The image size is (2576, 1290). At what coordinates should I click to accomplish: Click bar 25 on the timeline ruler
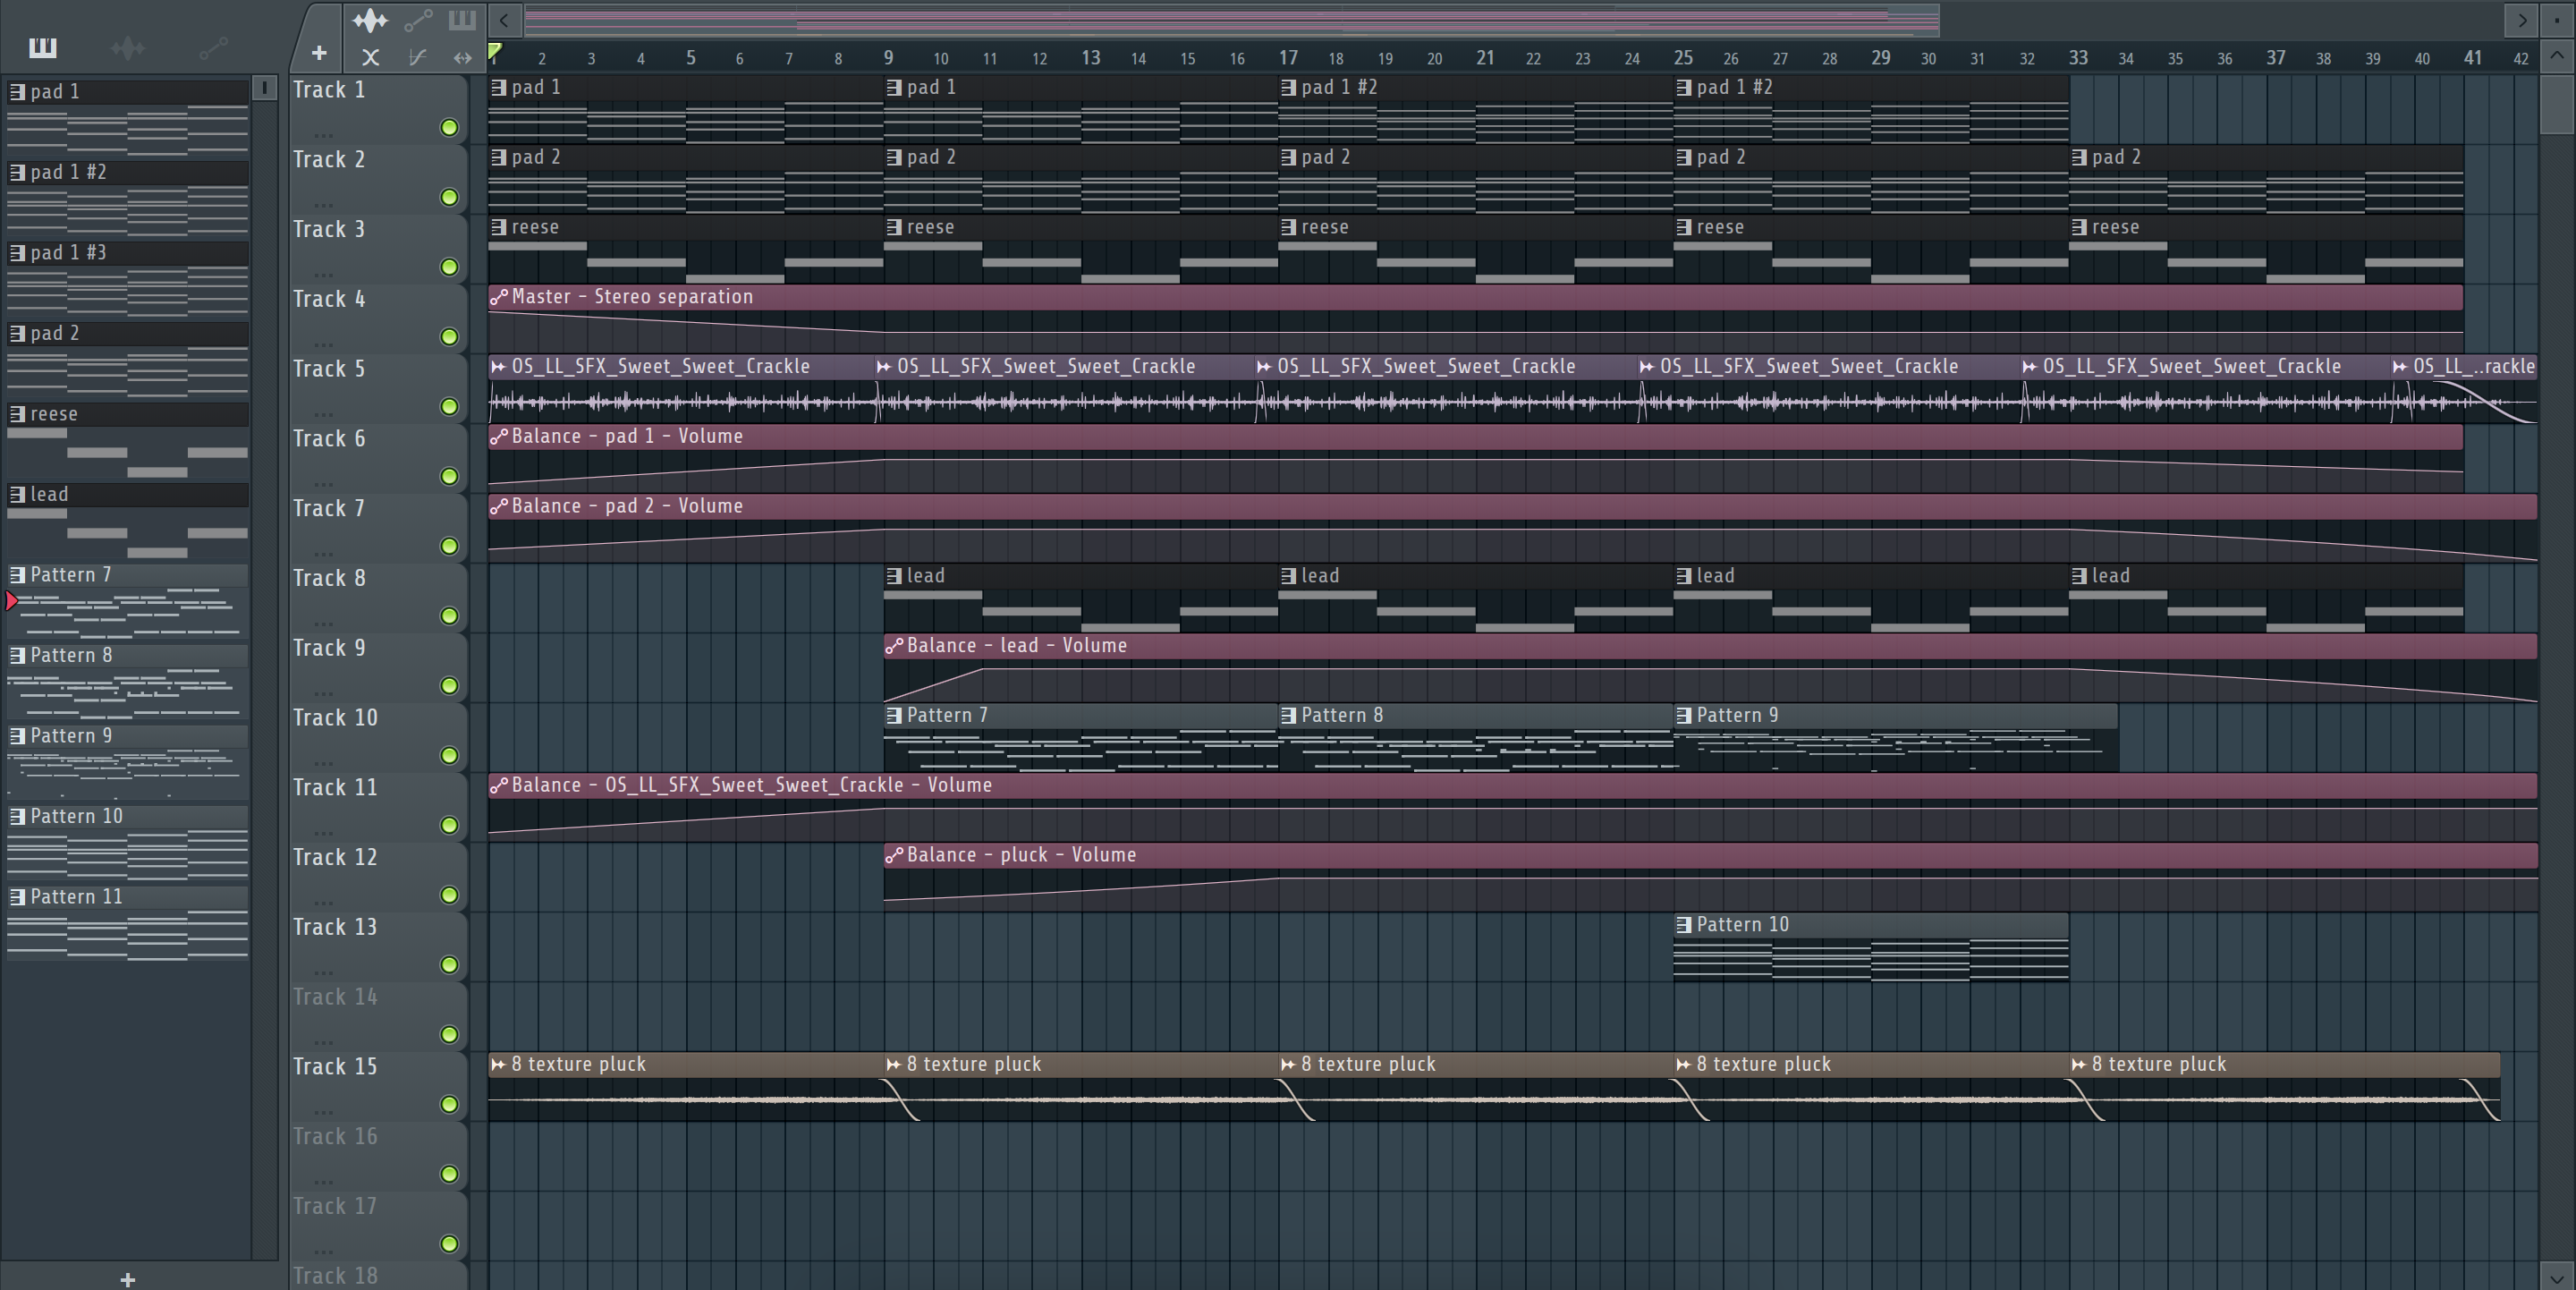click(1683, 58)
